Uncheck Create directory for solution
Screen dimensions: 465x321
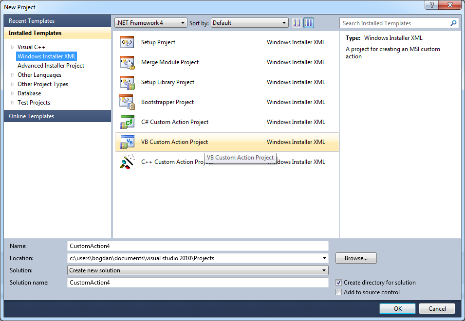coord(339,283)
